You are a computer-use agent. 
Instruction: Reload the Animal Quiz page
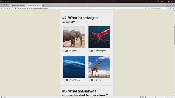pyautogui.click(x=12, y=8)
